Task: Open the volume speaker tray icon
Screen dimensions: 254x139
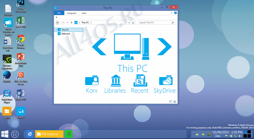Action: pyautogui.click(x=240, y=136)
